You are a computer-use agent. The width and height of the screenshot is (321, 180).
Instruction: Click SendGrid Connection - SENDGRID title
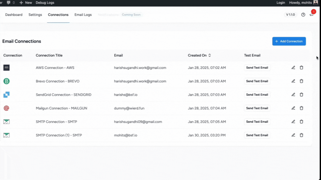(x=64, y=94)
